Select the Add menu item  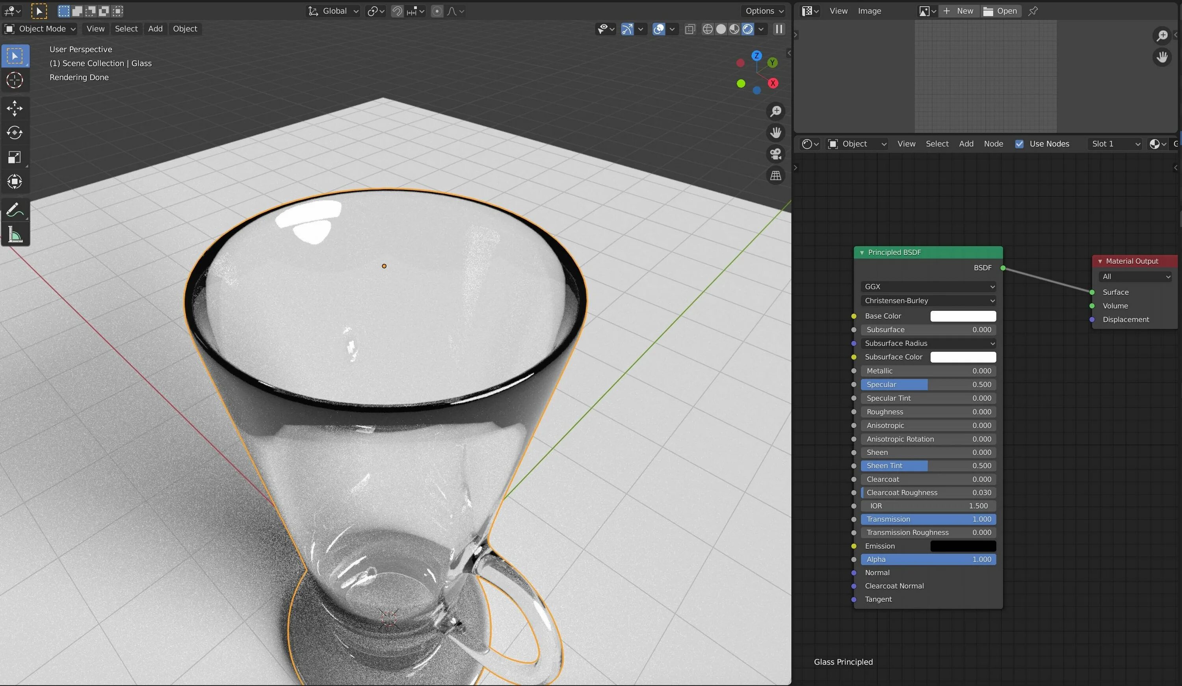[155, 29]
